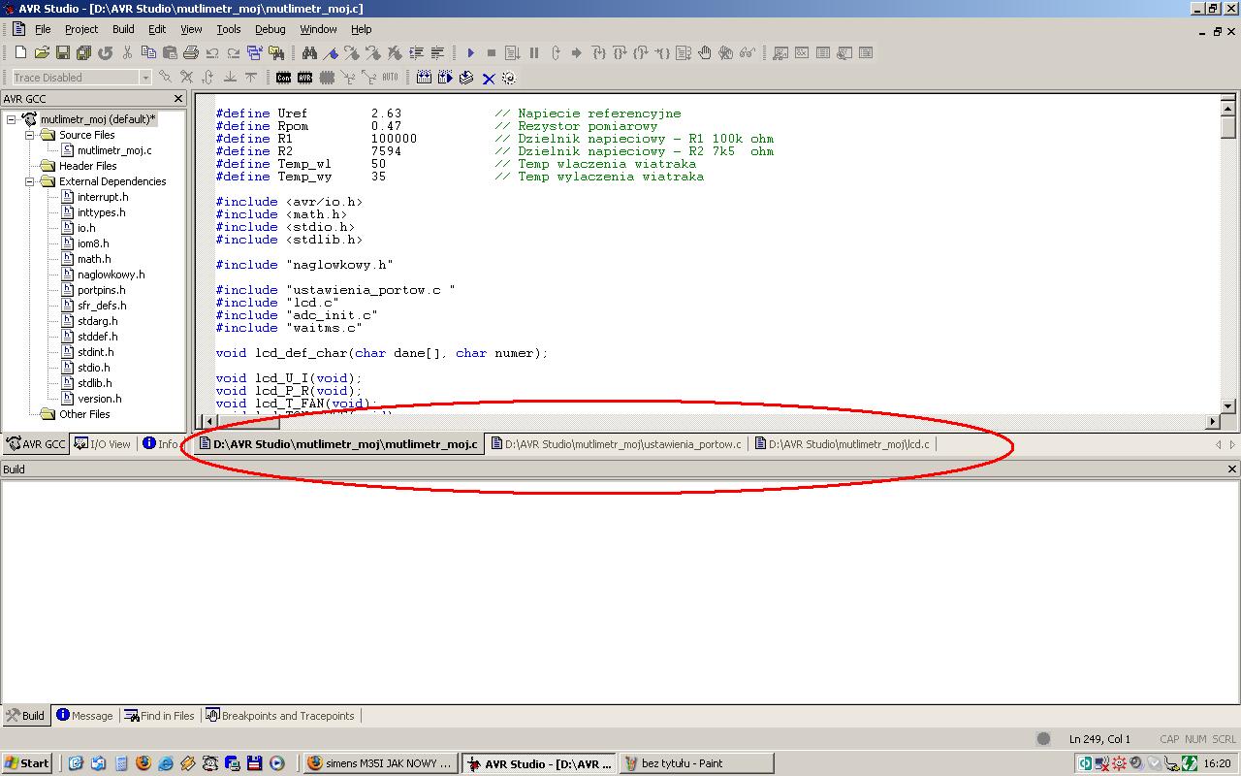Screen dimensions: 1241x776
Task: Toggle breakpoint with the hand icon
Action: pos(705,52)
